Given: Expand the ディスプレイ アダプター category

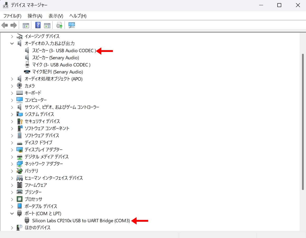Looking at the screenshot, I should (12, 150).
